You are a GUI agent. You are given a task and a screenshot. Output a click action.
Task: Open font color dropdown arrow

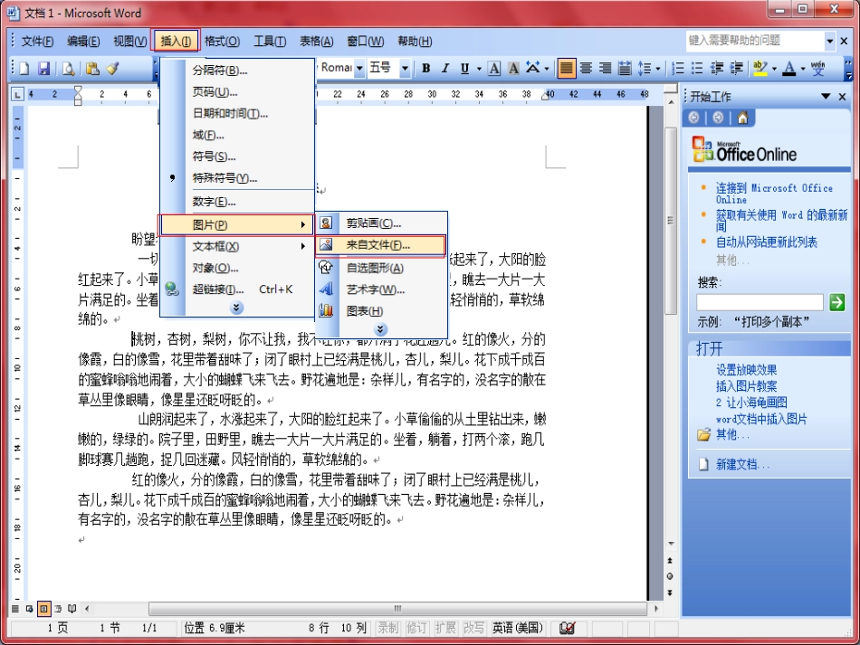pos(803,69)
